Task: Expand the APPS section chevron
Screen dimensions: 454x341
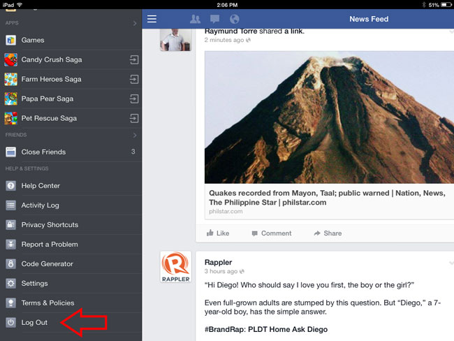Action: pos(135,23)
